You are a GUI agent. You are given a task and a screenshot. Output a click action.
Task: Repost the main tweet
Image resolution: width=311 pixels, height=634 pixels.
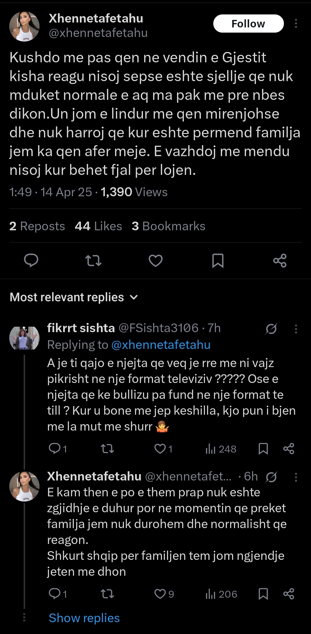point(94,261)
